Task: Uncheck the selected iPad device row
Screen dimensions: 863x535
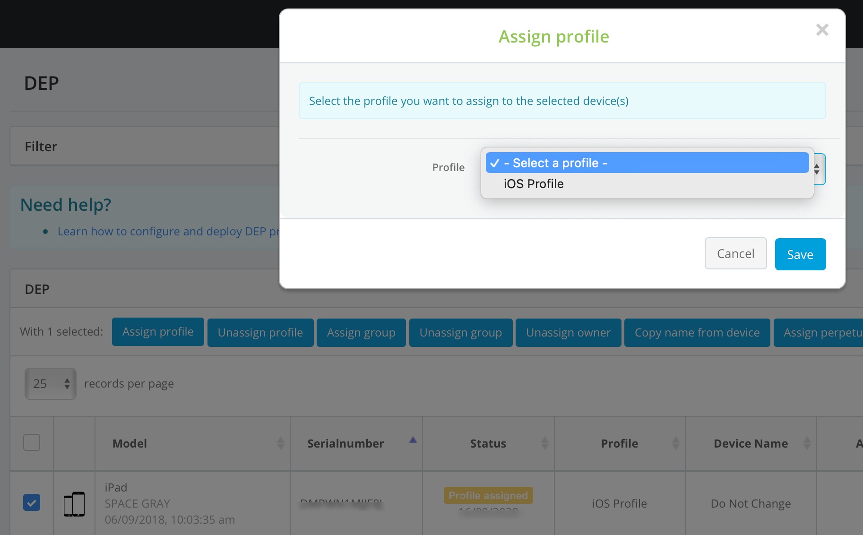Action: (x=31, y=502)
